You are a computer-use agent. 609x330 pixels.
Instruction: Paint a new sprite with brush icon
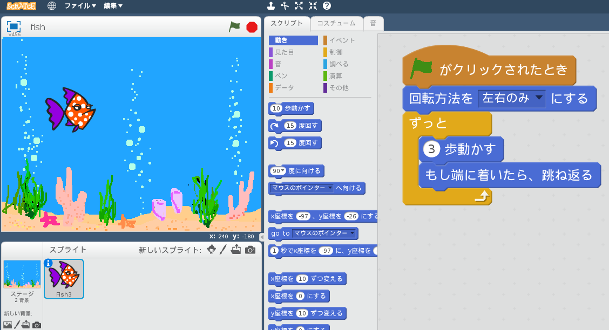coord(223,249)
